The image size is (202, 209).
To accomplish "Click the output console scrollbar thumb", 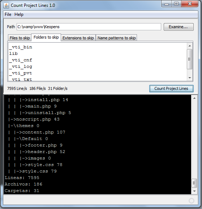I will pyautogui.click(x=194, y=183).
